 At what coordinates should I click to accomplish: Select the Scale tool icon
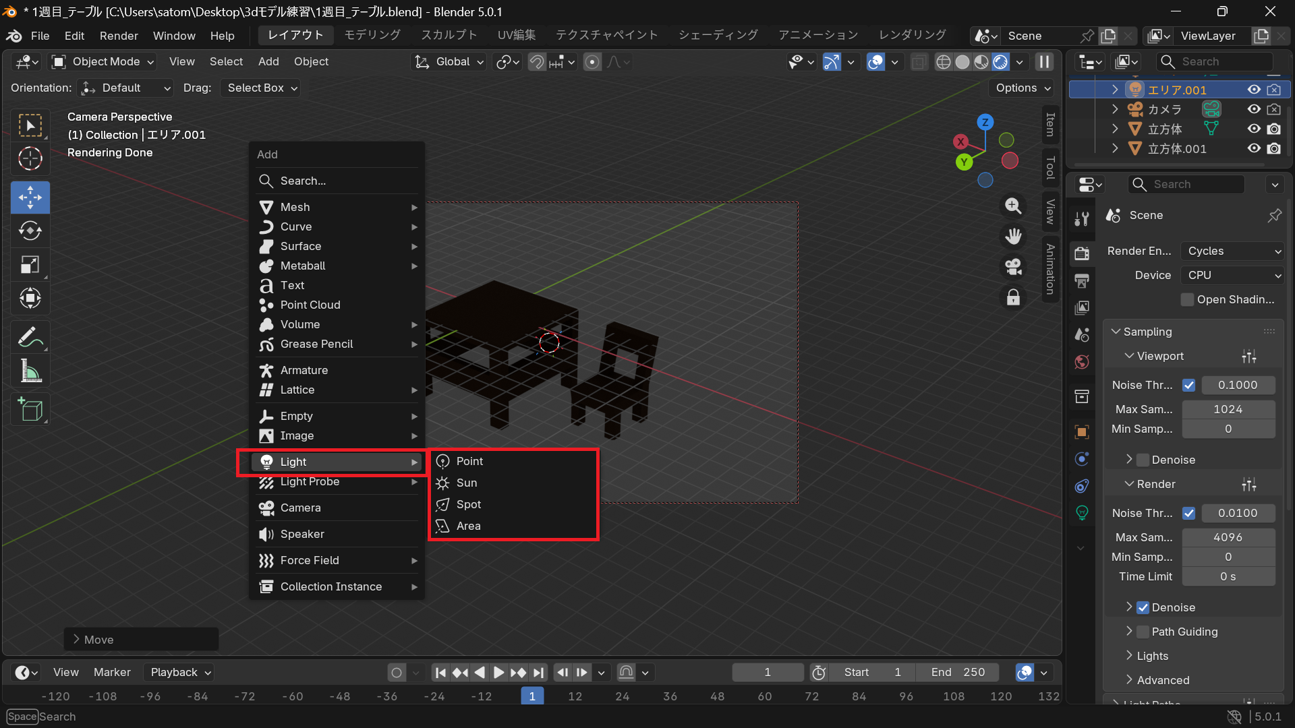30,265
